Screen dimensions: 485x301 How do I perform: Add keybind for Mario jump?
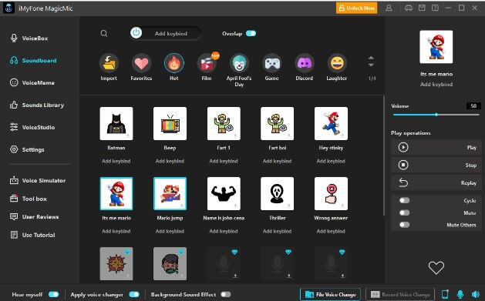(x=170, y=231)
